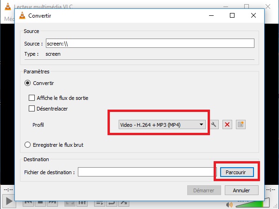
Task: Skip to next media in VLC
Action: tap(52, 202)
